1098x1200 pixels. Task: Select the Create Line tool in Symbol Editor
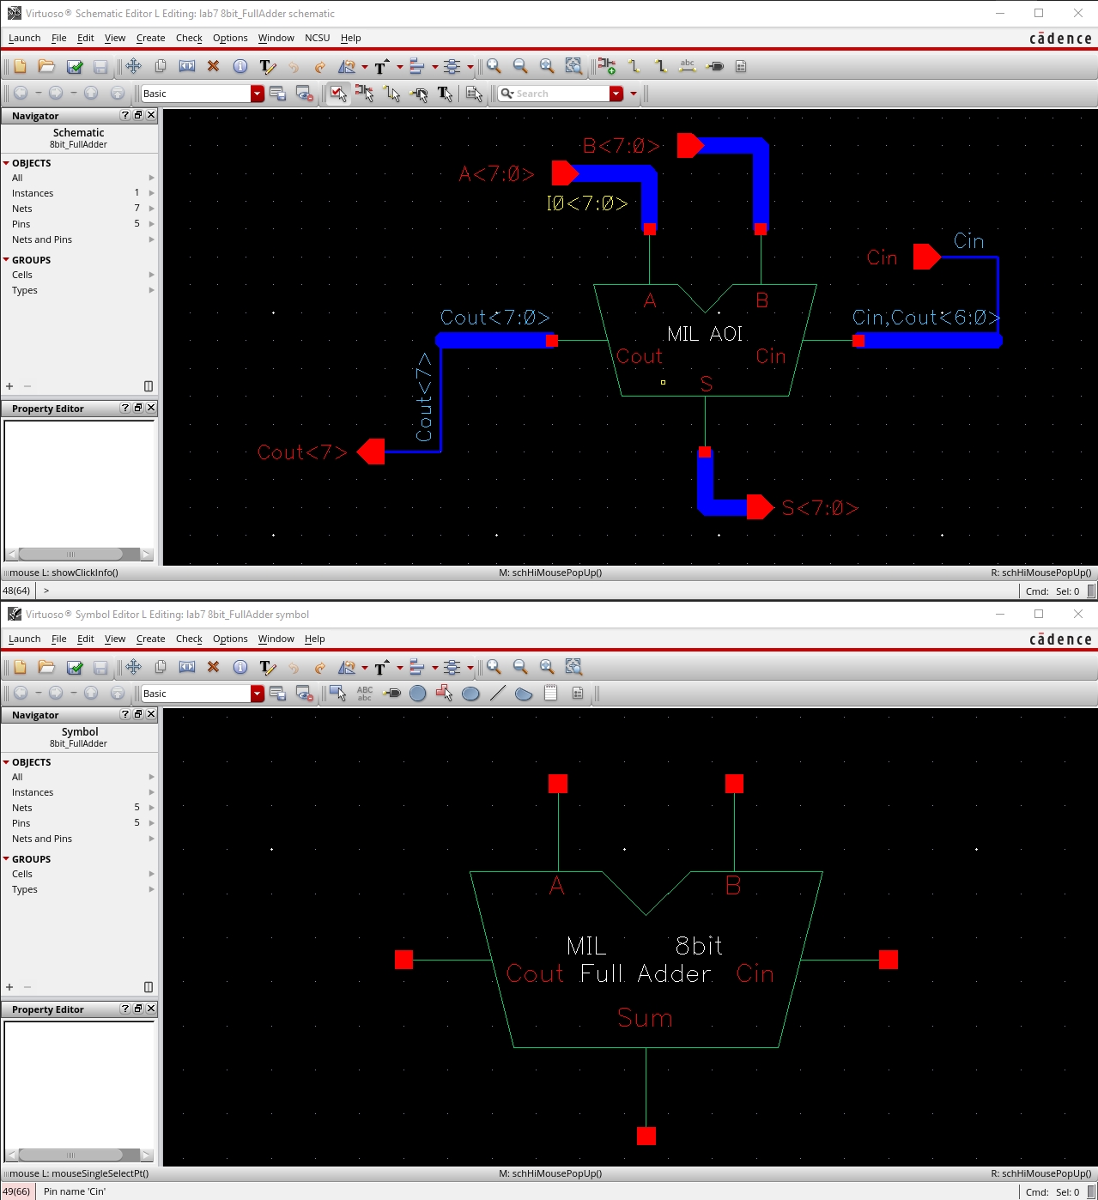(497, 694)
